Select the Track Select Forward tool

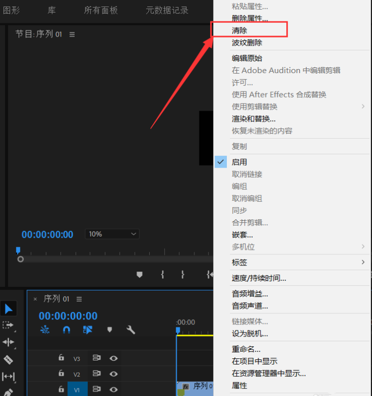(9, 325)
